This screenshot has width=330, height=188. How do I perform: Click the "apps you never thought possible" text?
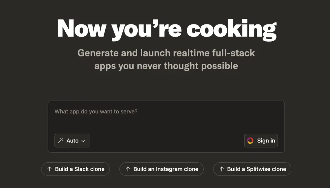[166, 66]
